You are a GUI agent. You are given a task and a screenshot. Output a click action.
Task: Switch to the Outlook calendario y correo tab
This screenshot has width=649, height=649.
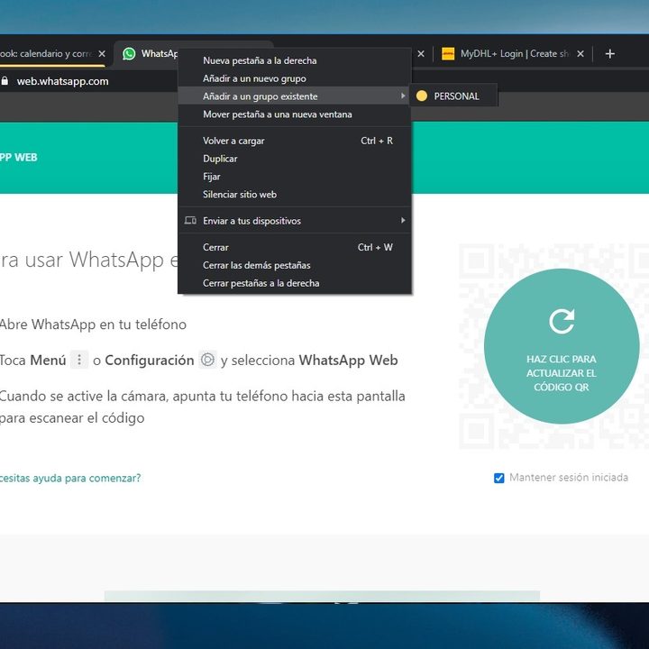pos(51,54)
